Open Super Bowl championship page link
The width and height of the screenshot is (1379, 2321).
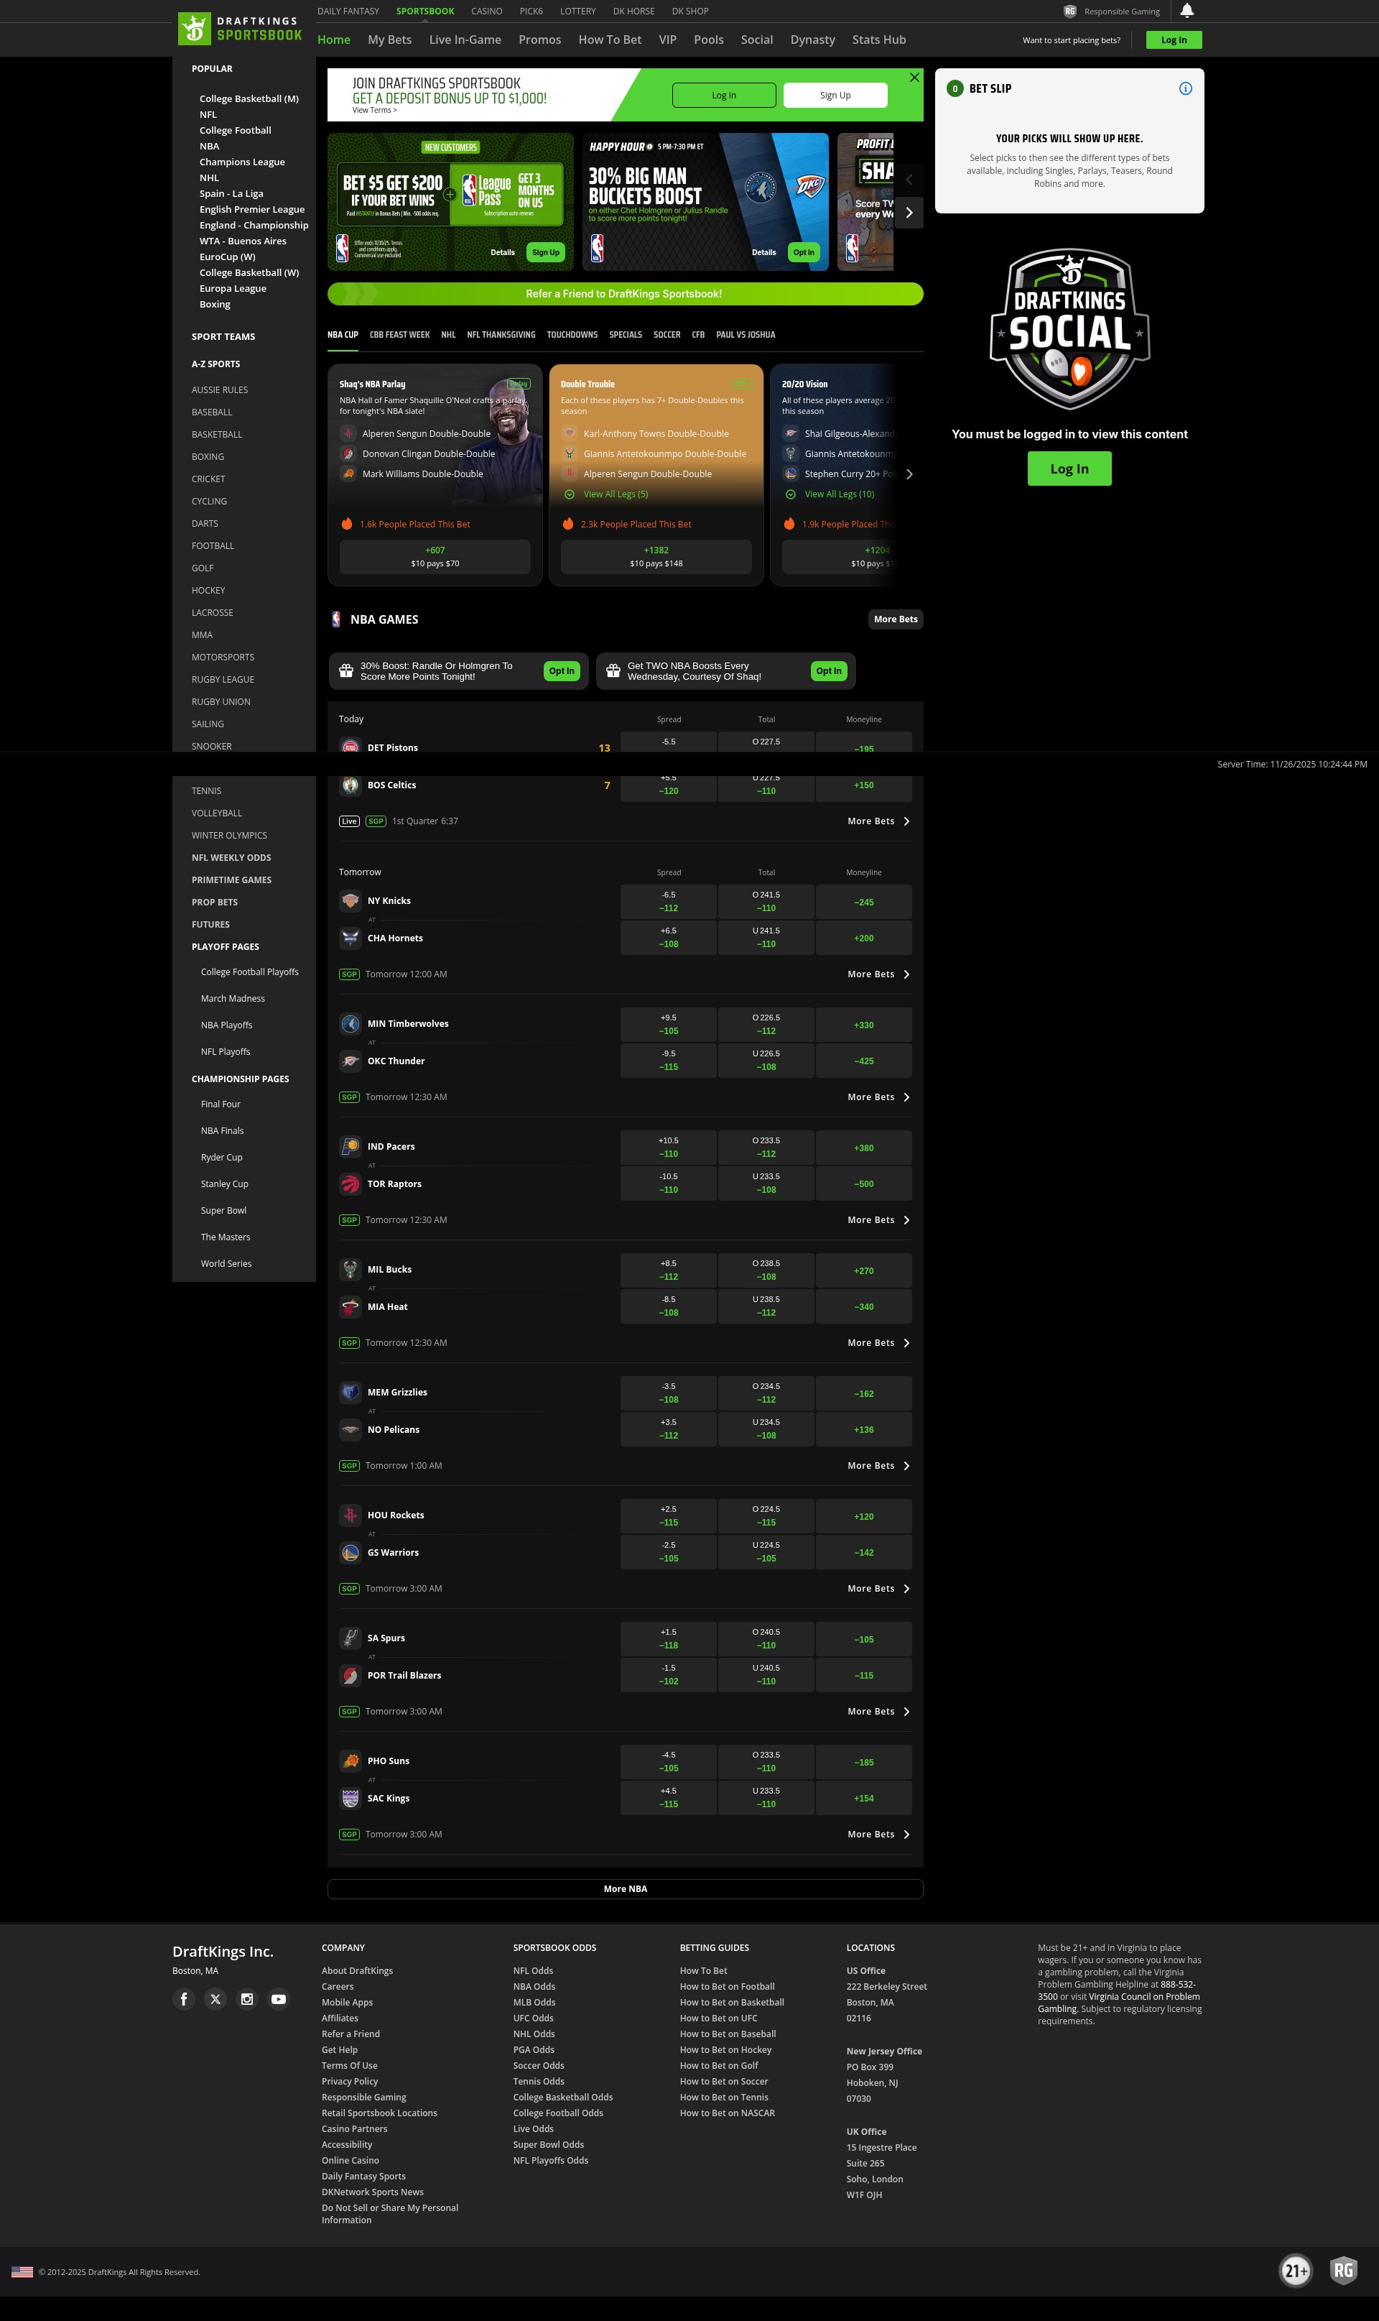tap(224, 1210)
